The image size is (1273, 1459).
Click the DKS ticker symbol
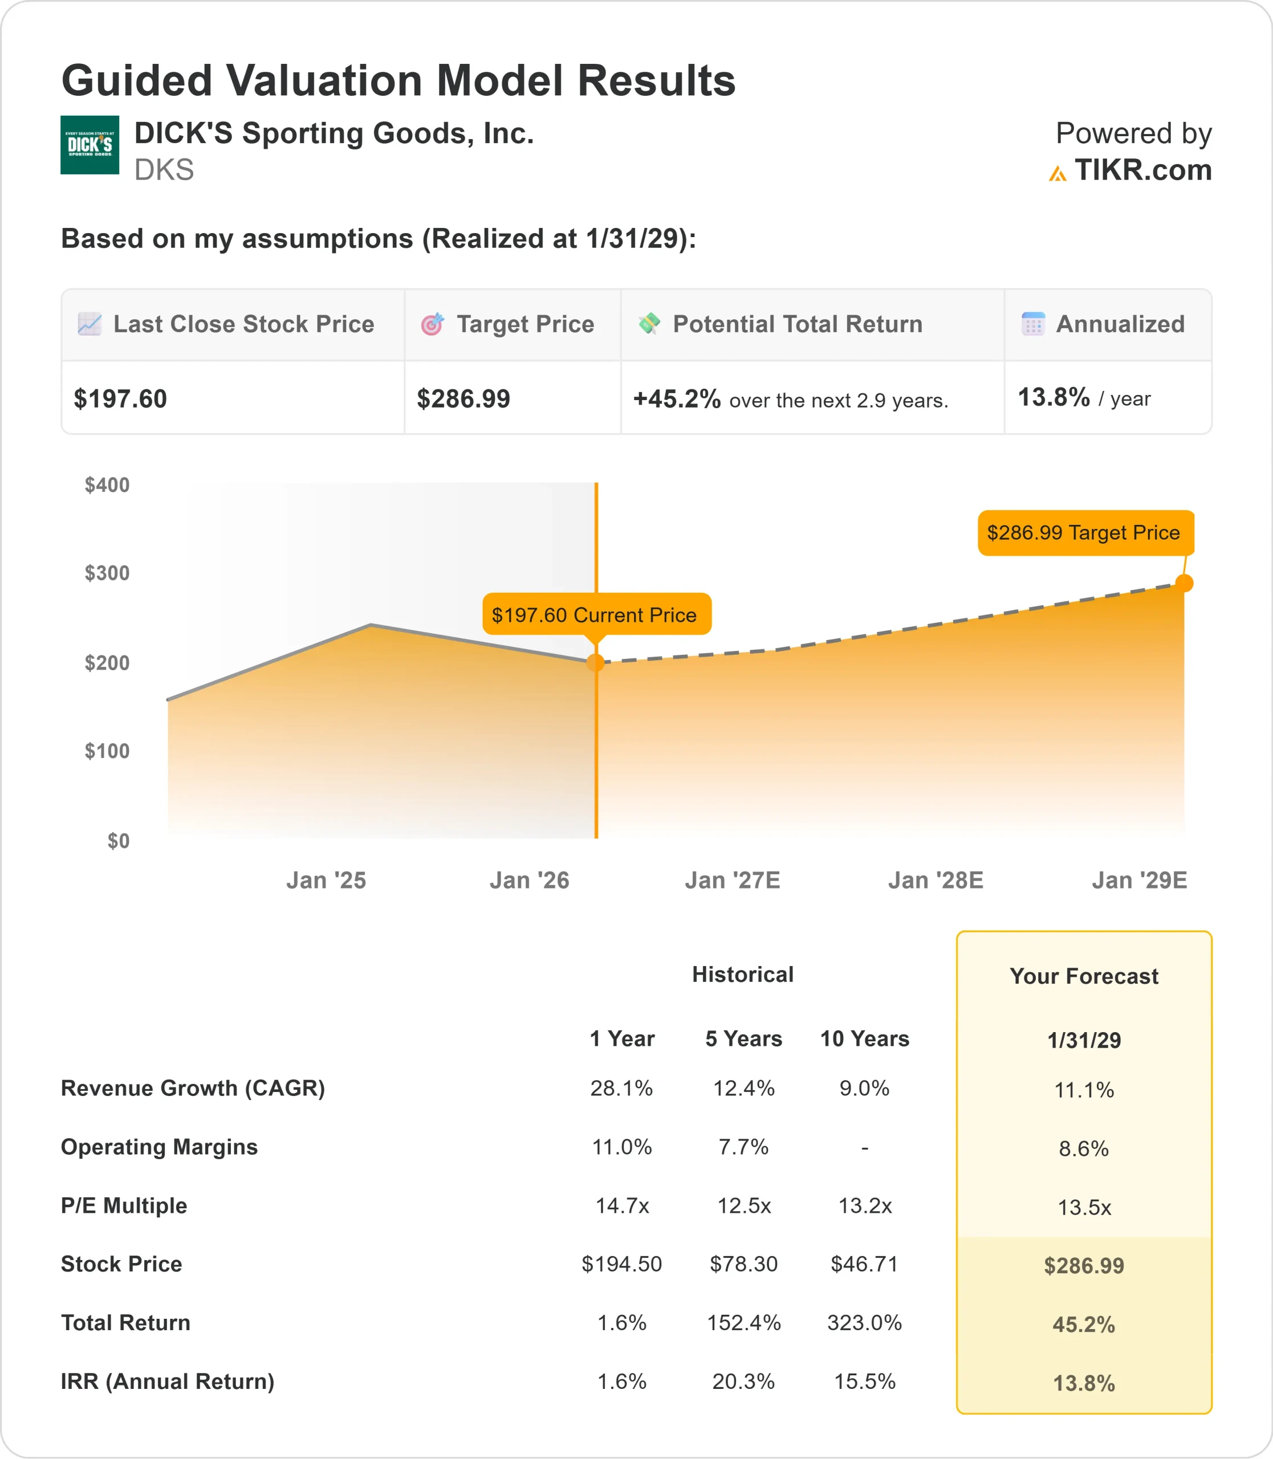click(164, 170)
